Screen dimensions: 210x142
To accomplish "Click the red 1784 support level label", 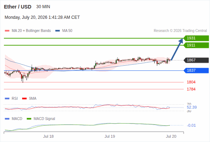I will pos(191,89).
